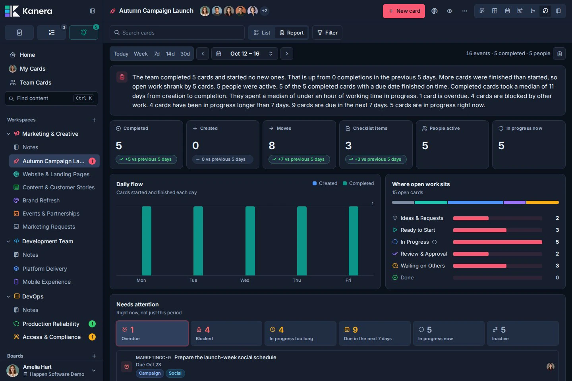Switch to the table view icon

click(495, 11)
